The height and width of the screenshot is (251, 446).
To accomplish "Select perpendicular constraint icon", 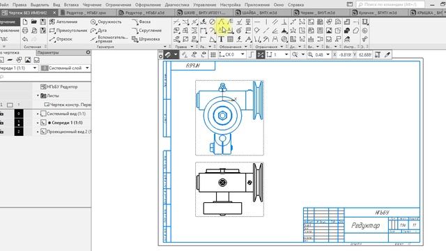I will click(x=284, y=22).
